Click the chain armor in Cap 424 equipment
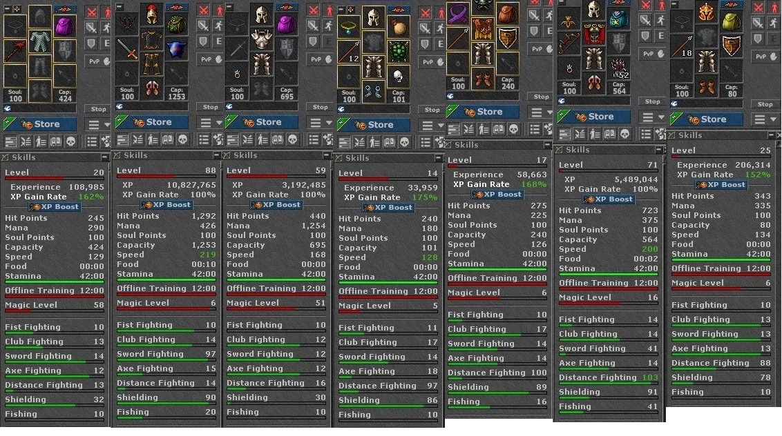This screenshot has height=436, width=782. click(x=40, y=41)
